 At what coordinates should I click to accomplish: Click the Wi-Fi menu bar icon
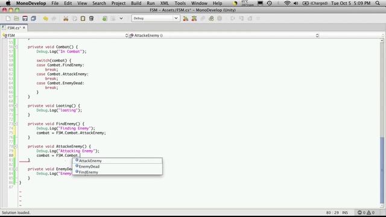click(x=287, y=3)
